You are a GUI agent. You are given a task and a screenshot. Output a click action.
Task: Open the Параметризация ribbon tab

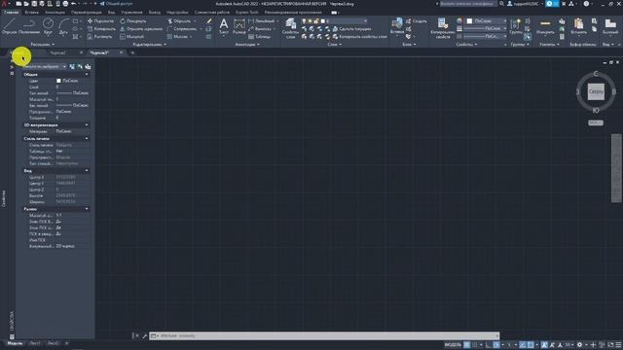(87, 13)
